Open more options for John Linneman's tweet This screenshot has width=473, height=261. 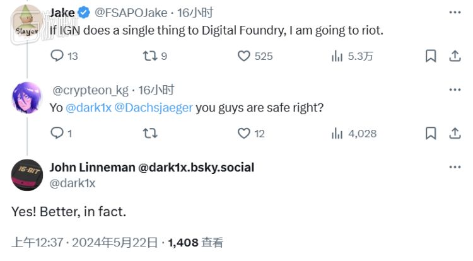tap(454, 167)
